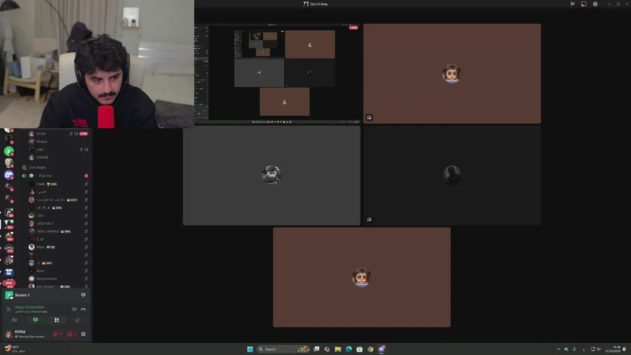Screen dimensions: 631x355
Task: Open Task View on taskbar
Action: [316, 349]
